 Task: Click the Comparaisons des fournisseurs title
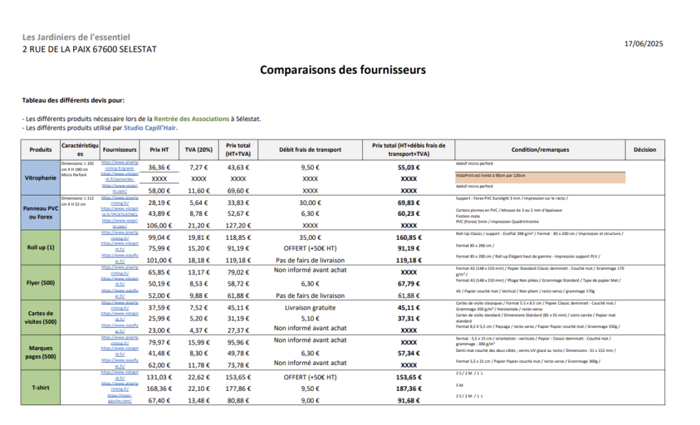click(x=342, y=70)
